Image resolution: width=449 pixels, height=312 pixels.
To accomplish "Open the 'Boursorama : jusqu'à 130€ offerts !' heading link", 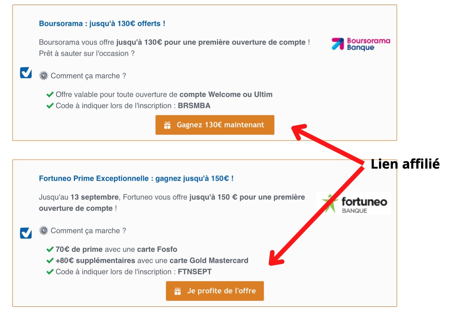I will pos(102,23).
